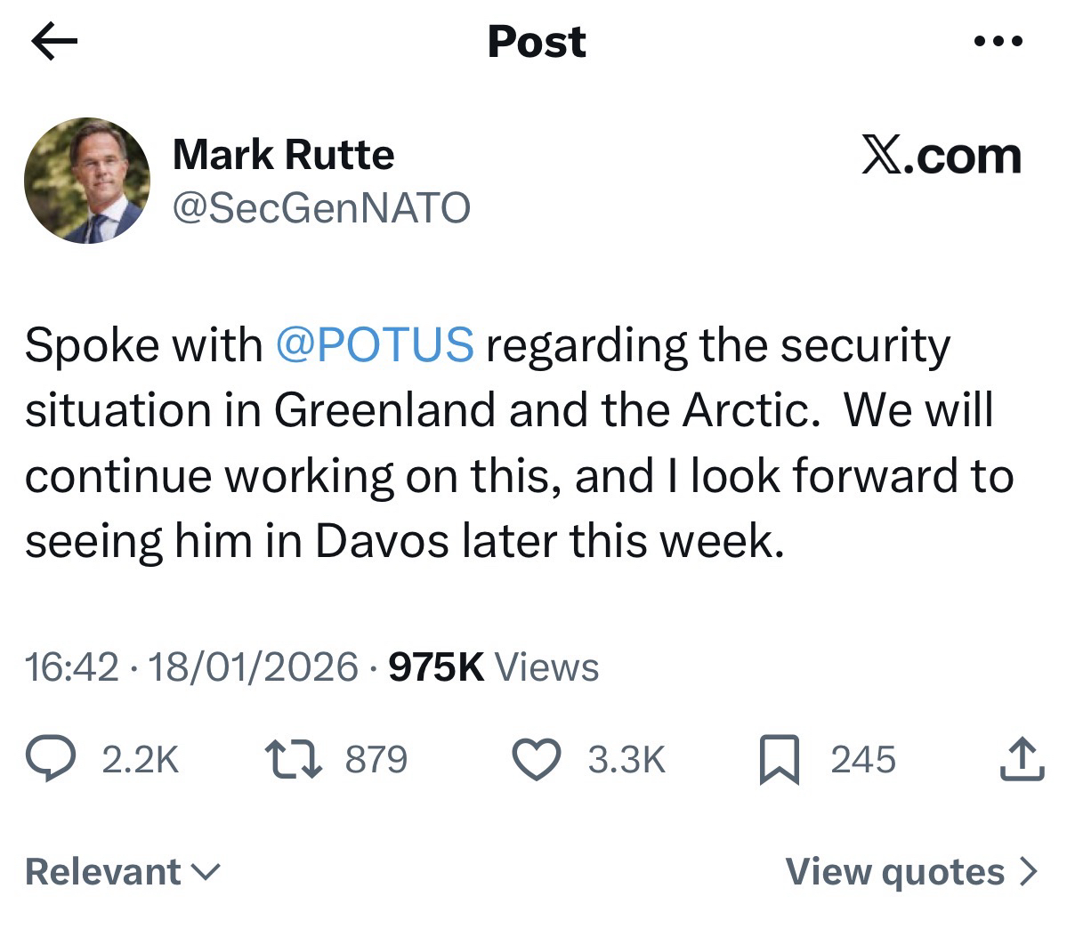Tap View quotes link
This screenshot has width=1067, height=945.
(x=895, y=872)
